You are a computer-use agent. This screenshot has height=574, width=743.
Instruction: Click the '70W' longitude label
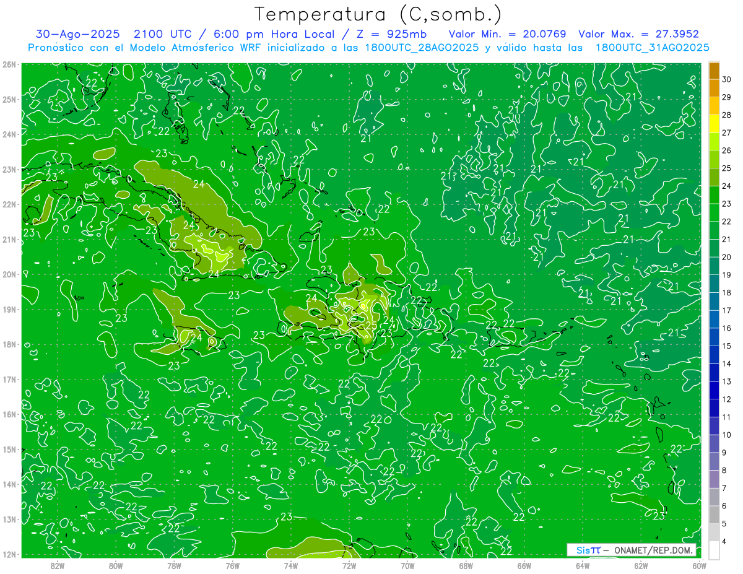[x=407, y=565]
